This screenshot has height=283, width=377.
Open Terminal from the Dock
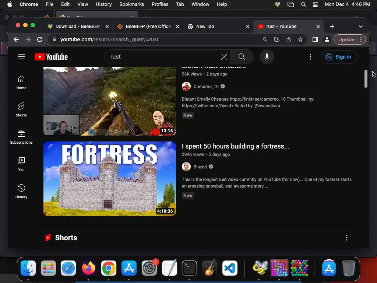click(190, 268)
